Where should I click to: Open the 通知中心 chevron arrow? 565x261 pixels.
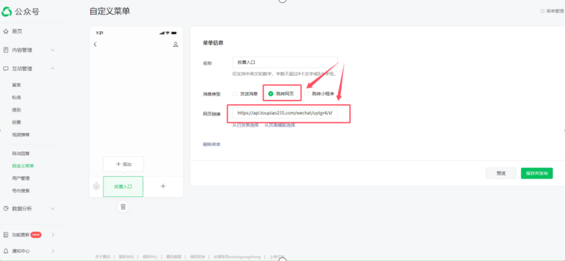[x=52, y=251]
